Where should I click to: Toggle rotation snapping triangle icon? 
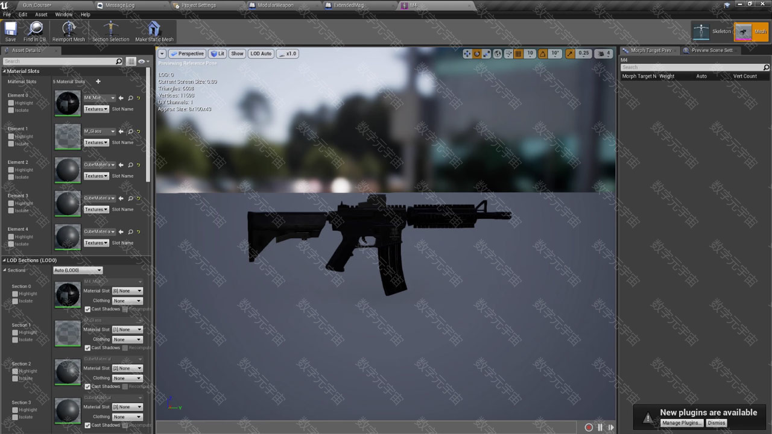[x=543, y=54]
